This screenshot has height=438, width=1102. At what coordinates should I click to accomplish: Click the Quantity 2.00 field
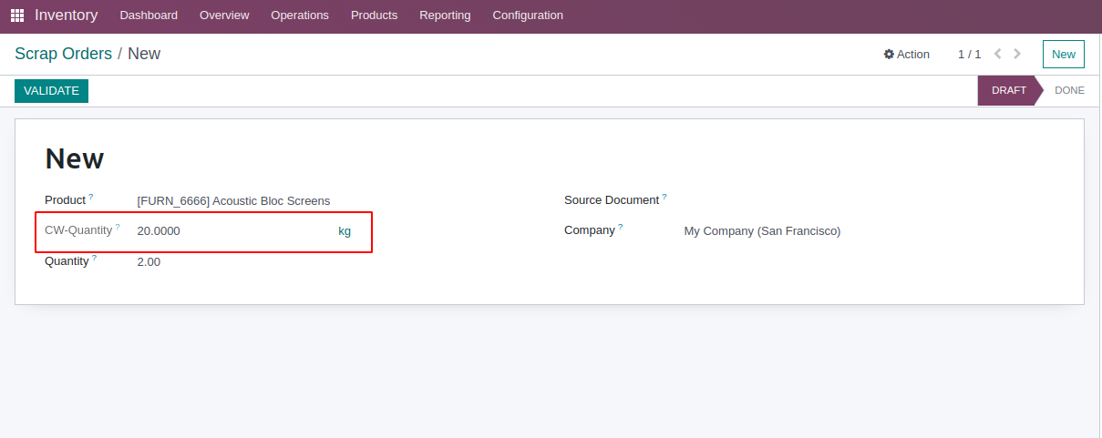(x=149, y=262)
